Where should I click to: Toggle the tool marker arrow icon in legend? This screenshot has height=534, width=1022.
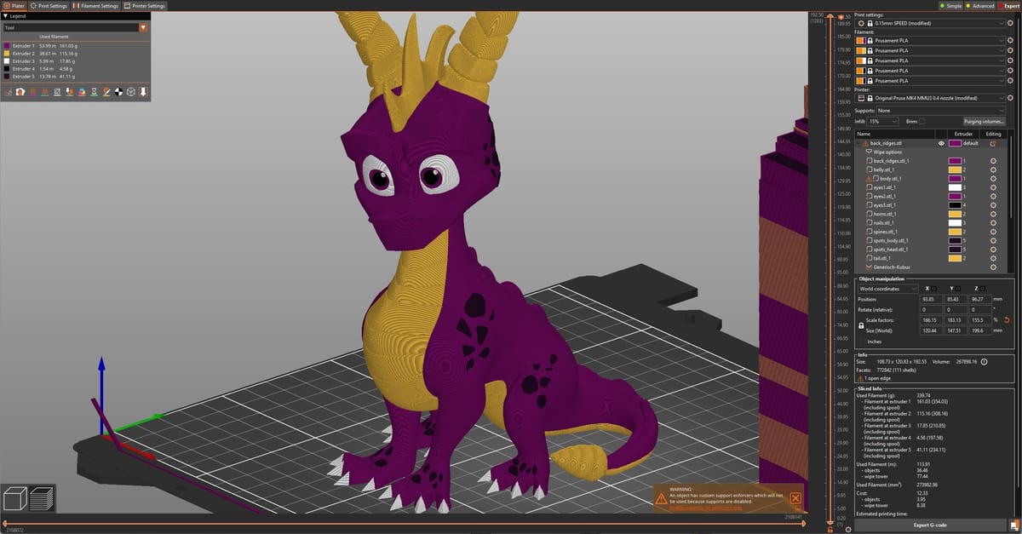(x=143, y=91)
